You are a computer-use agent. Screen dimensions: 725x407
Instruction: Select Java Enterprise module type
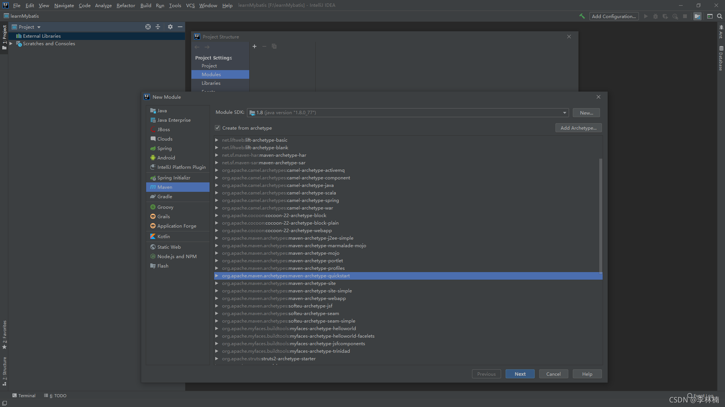[178, 120]
